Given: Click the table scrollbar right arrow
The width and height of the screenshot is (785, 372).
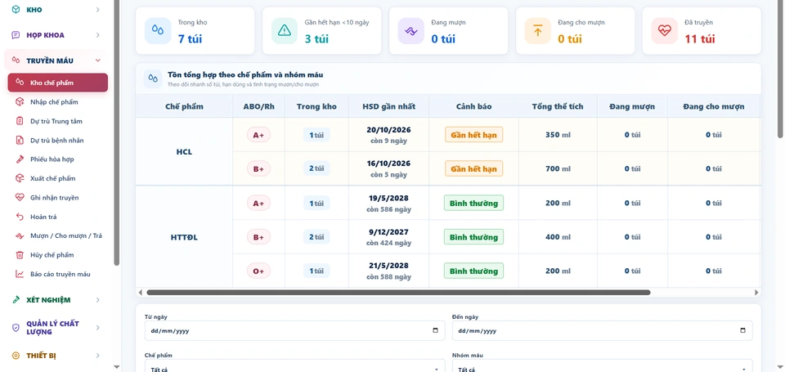Looking at the screenshot, I should pyautogui.click(x=756, y=293).
